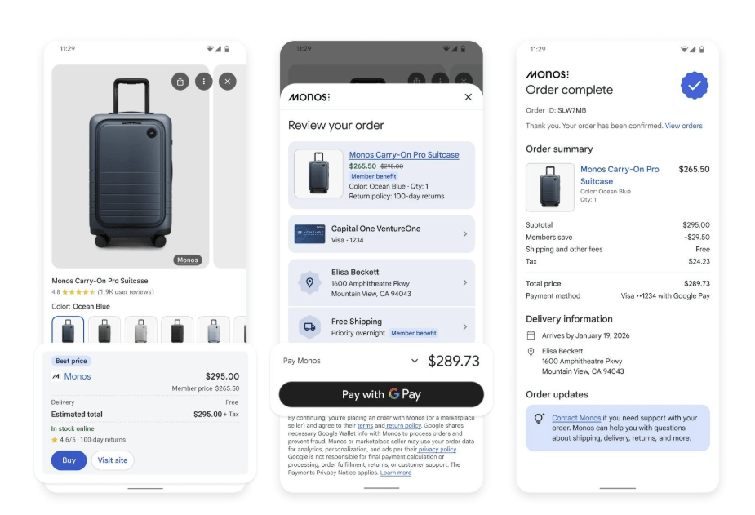
Task: Click the location pin icon by Elisa Beckett
Action: click(x=309, y=282)
